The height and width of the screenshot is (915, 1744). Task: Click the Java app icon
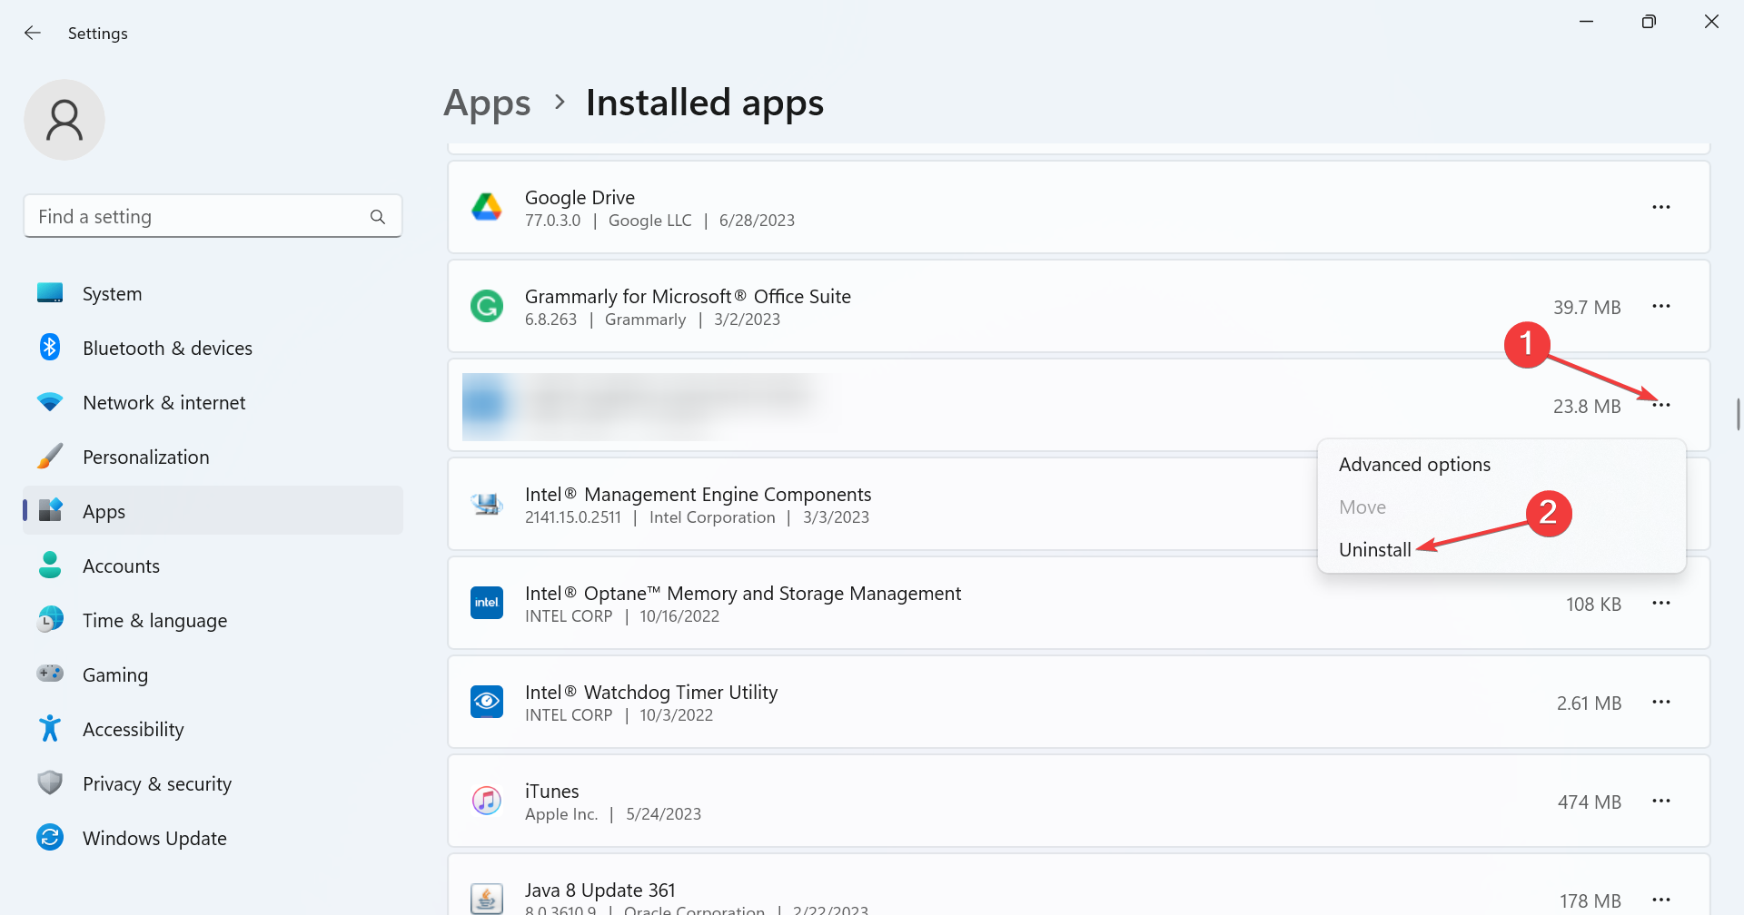(487, 899)
